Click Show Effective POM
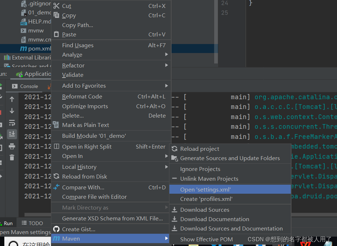337x246 pixels. pyautogui.click(x=206, y=239)
